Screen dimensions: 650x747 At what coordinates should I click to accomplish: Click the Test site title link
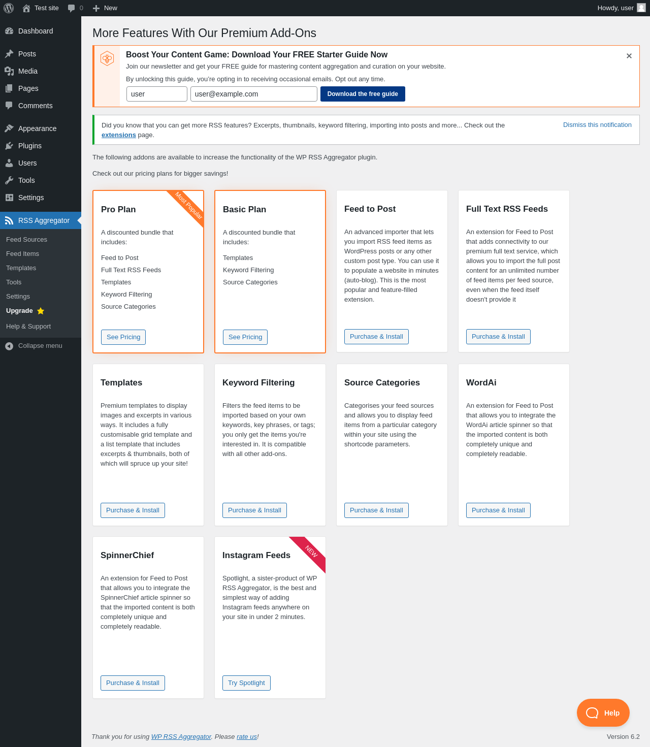click(47, 8)
